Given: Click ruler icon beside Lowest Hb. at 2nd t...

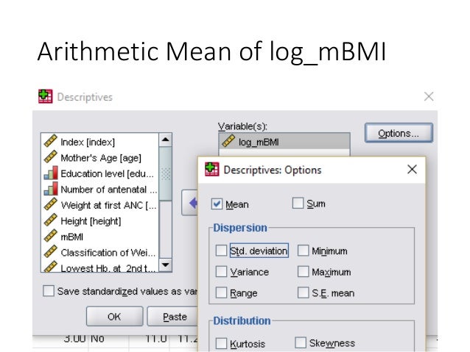Looking at the screenshot, I should pyautogui.click(x=50, y=267).
